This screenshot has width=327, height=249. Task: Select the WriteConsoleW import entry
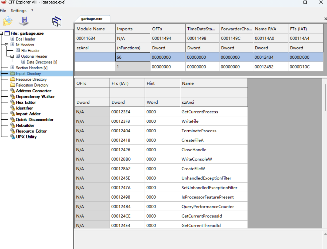(161, 159)
